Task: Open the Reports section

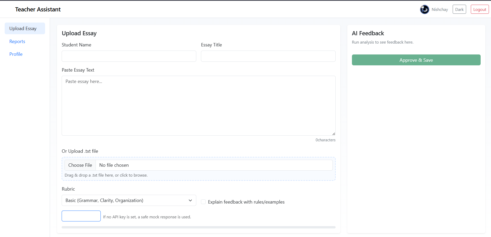Action: point(17,41)
